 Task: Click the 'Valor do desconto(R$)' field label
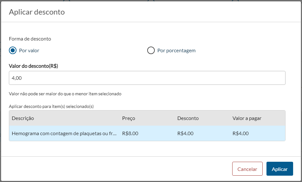coord(33,66)
